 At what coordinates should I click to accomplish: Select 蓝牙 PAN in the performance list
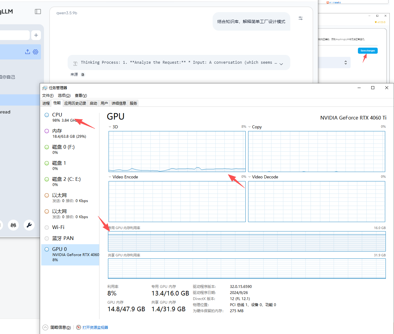click(x=70, y=238)
